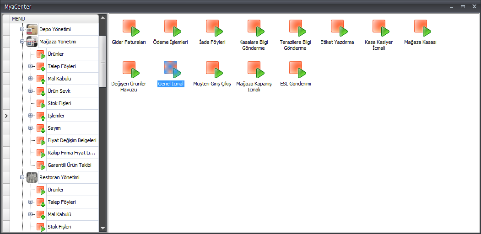
Task: Expand Talep Föyleri under Restoran Yönetimi
Action: point(30,202)
